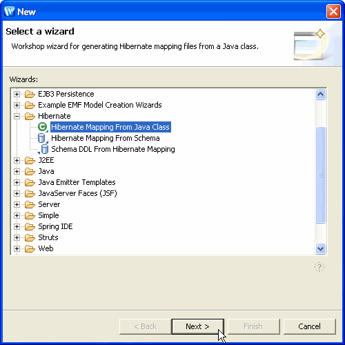Click the Finish button
Image resolution: width=345 pixels, height=345 pixels.
pos(253,326)
